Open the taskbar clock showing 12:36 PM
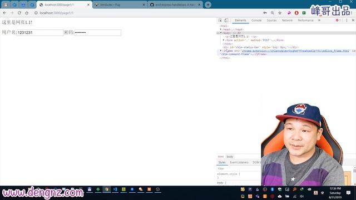The width and height of the screenshot is (356, 200). [335, 193]
